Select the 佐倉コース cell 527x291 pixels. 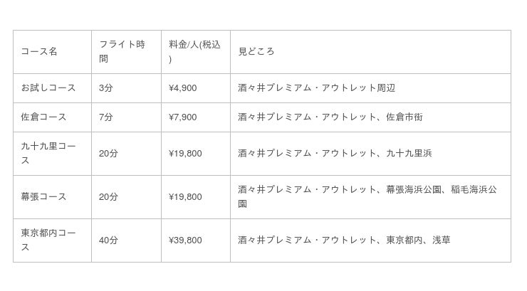pyautogui.click(x=43, y=117)
